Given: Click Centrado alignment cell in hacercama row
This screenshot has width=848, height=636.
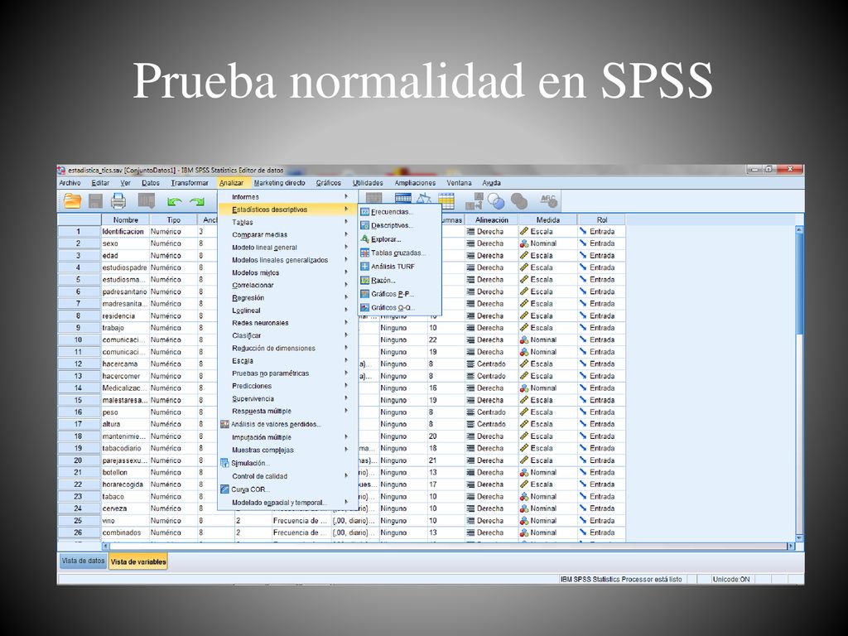Looking at the screenshot, I should point(492,364).
